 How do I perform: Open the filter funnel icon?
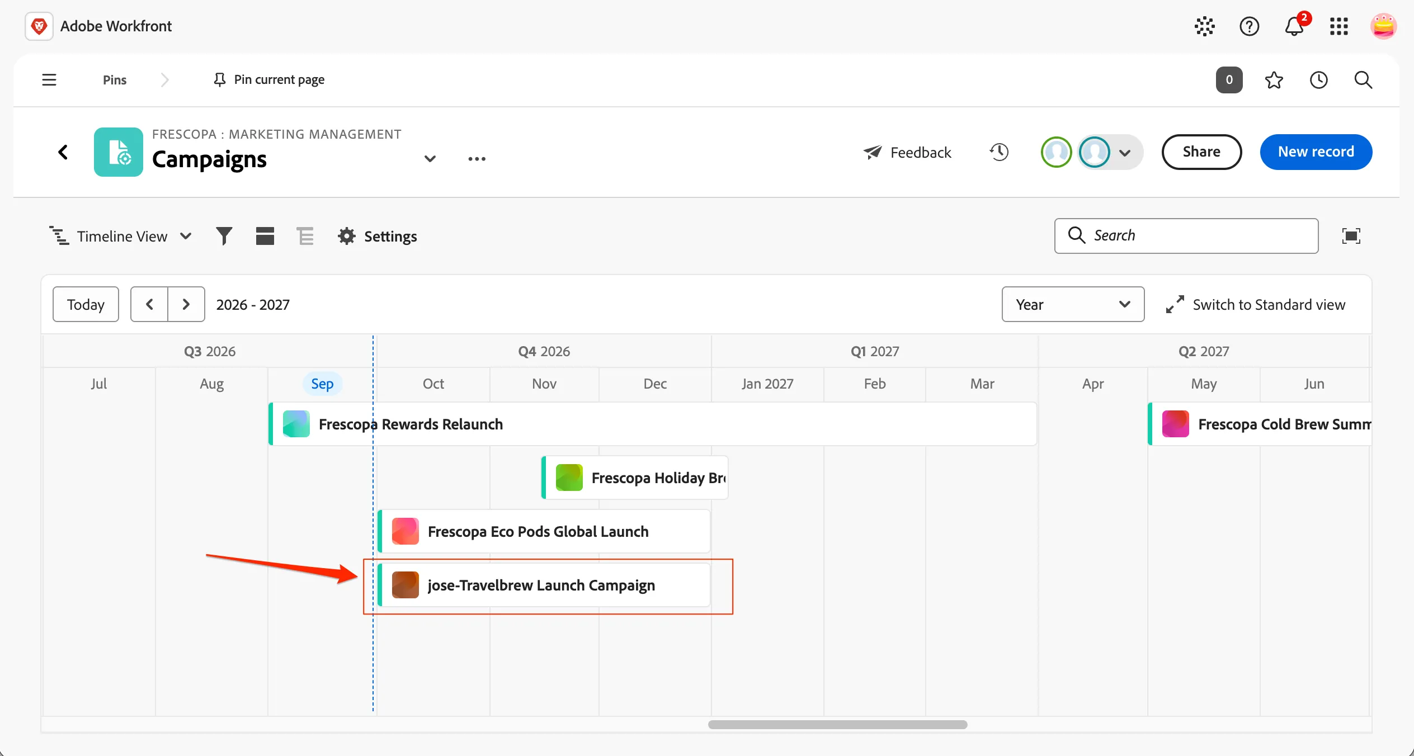point(224,236)
